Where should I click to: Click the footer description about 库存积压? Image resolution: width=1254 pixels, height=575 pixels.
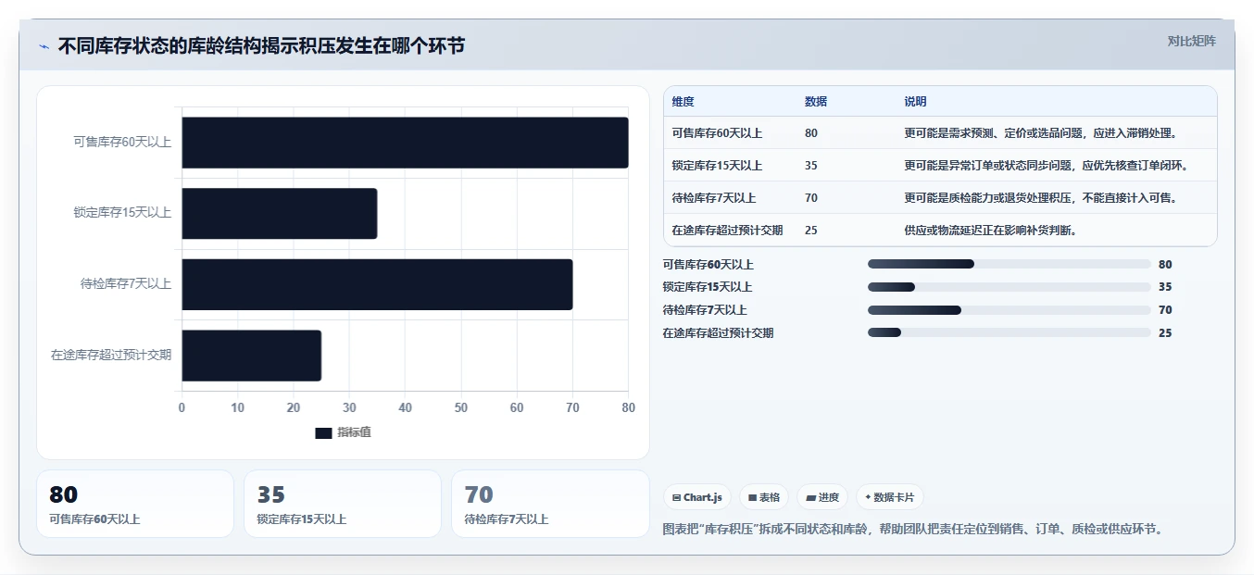pyautogui.click(x=913, y=530)
